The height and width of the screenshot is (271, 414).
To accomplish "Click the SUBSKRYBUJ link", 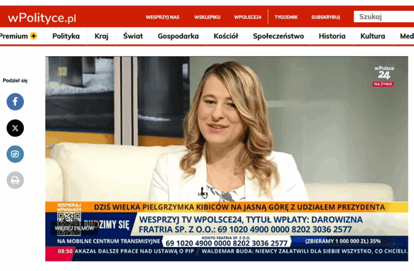I will [x=326, y=17].
